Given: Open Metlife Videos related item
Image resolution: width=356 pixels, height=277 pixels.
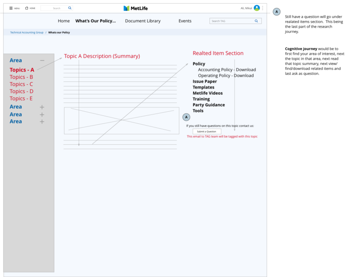Looking at the screenshot, I should [x=208, y=93].
